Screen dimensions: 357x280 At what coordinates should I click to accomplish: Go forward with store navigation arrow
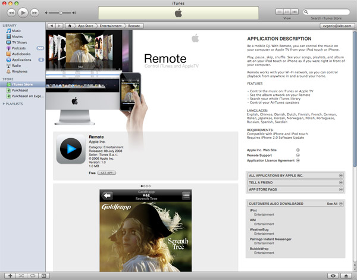(59, 26)
